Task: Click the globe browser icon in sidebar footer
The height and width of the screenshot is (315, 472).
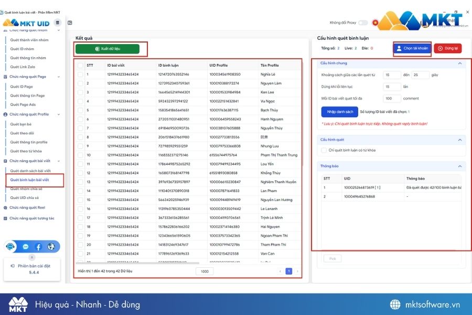Action: (51, 246)
